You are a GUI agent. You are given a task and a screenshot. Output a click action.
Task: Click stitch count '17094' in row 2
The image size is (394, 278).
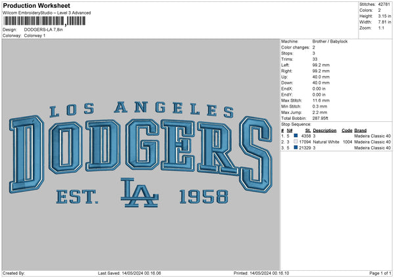point(305,142)
